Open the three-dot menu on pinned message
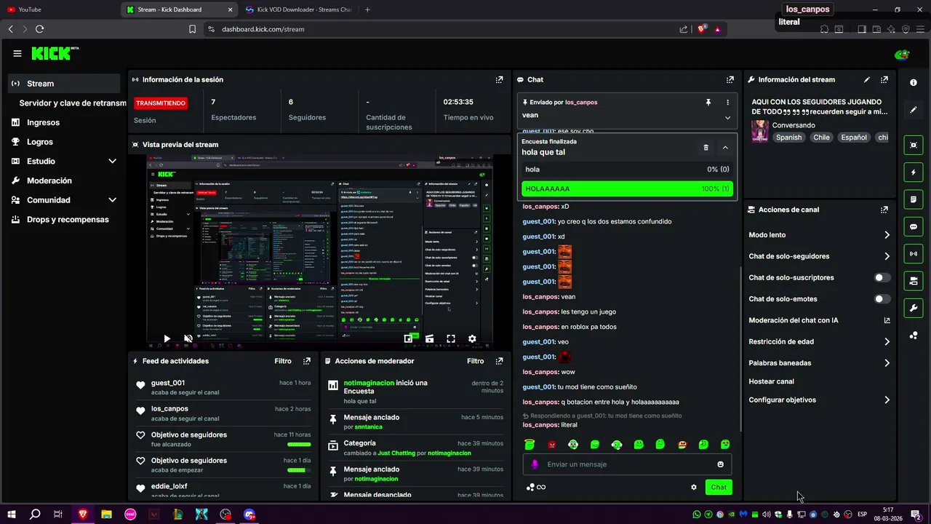Screen dimensions: 931x524 (x=727, y=103)
